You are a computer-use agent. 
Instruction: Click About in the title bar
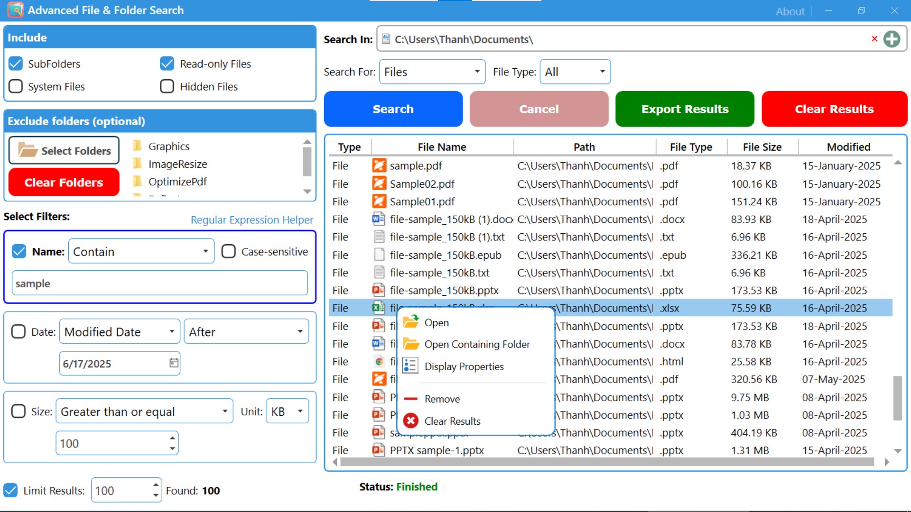(x=790, y=11)
